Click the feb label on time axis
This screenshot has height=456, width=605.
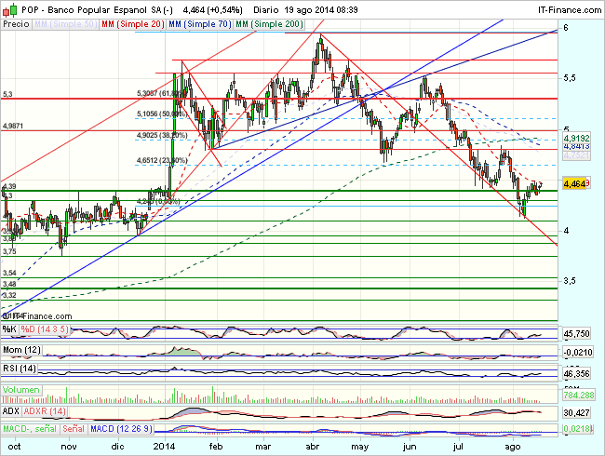click(216, 447)
